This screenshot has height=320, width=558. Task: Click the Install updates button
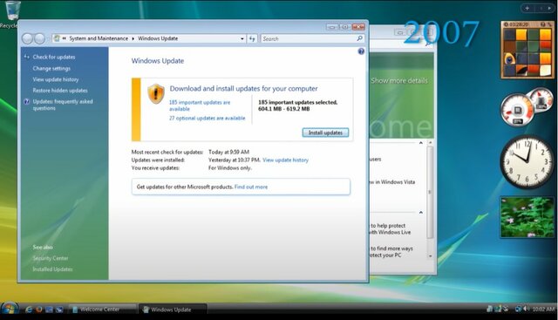pos(325,133)
